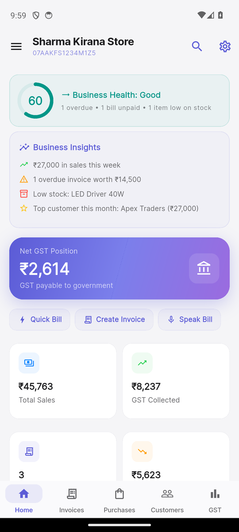
Task: Open settings via gear icon
Action: coord(225,46)
